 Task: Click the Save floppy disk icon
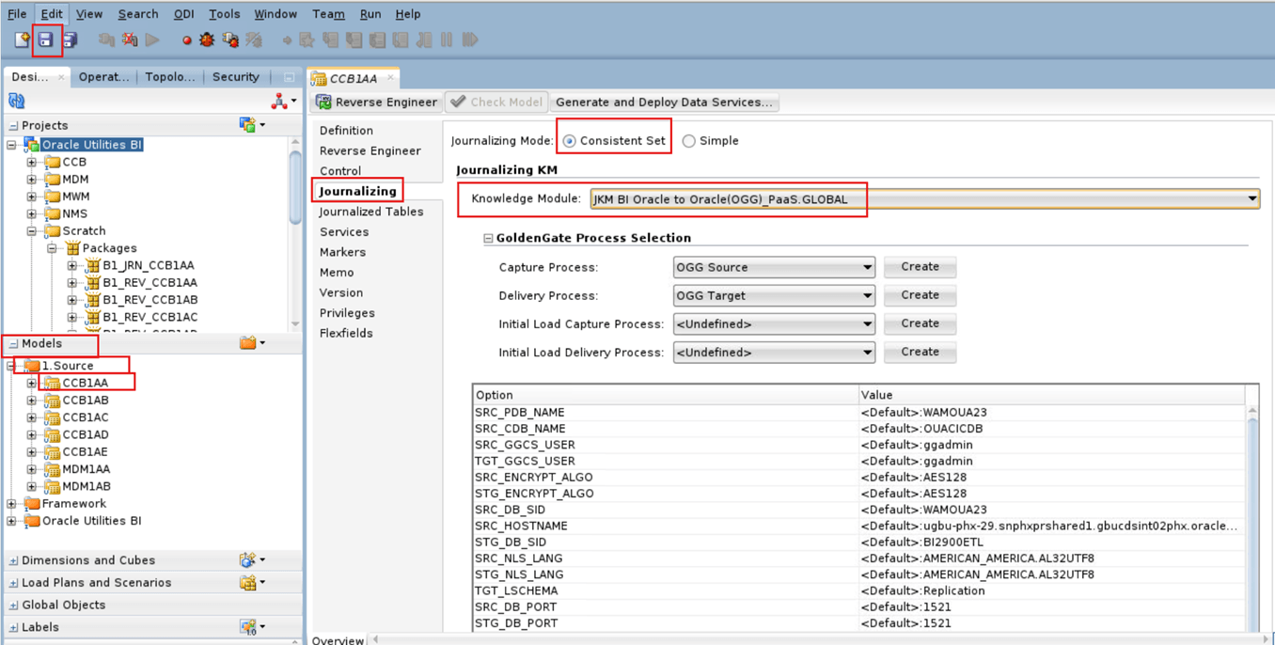(x=45, y=40)
